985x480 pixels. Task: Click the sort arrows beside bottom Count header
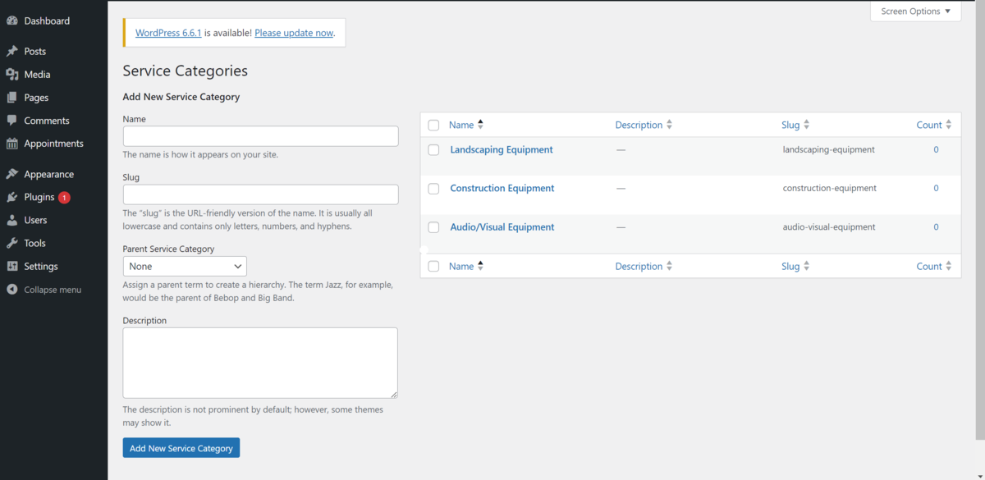click(948, 266)
